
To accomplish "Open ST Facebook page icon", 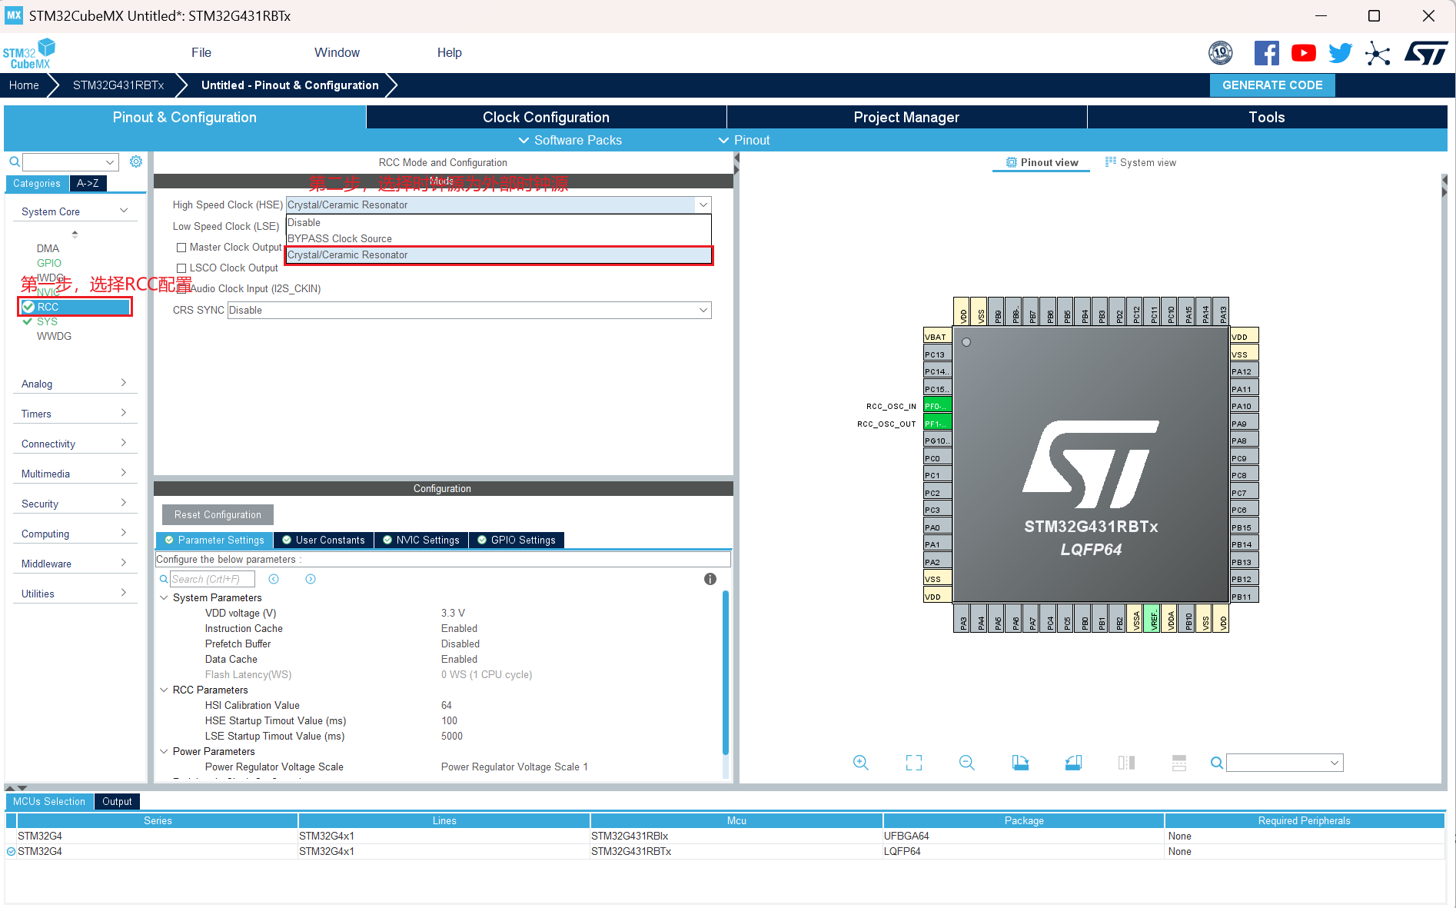I will click(x=1266, y=53).
